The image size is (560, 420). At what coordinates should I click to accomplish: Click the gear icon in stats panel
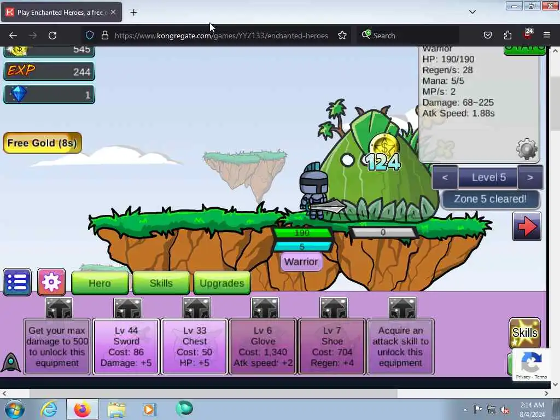(x=527, y=149)
